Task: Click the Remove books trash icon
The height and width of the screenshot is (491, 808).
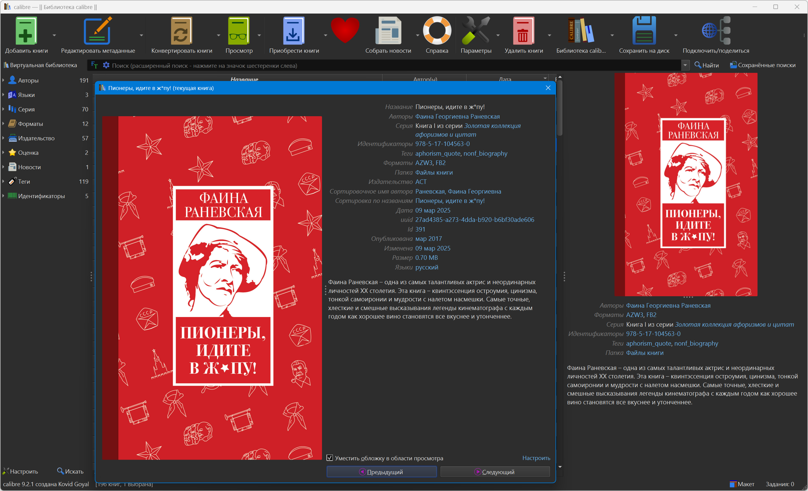Action: pyautogui.click(x=523, y=31)
